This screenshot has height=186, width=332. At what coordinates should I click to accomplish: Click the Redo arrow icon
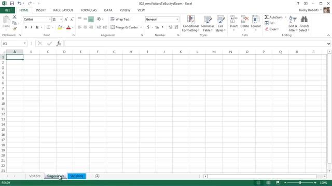[30, 4]
